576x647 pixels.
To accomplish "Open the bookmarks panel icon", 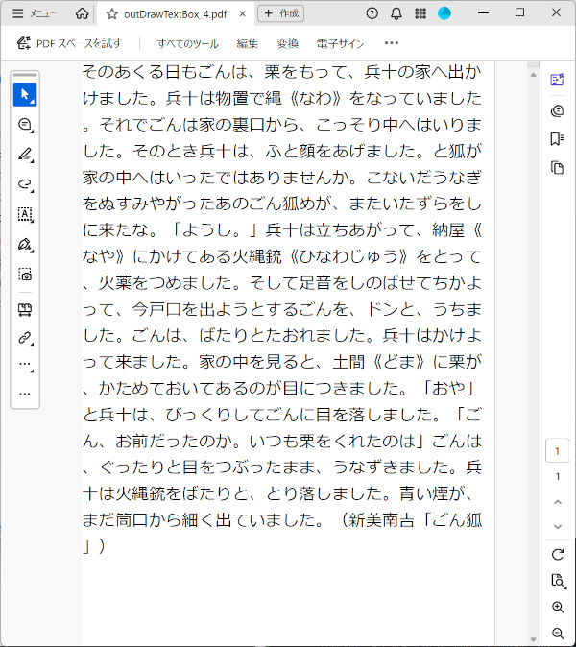I will pos(557,139).
